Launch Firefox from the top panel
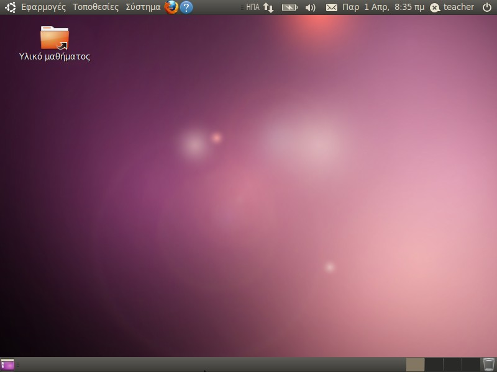The image size is (497, 372). pyautogui.click(x=171, y=7)
